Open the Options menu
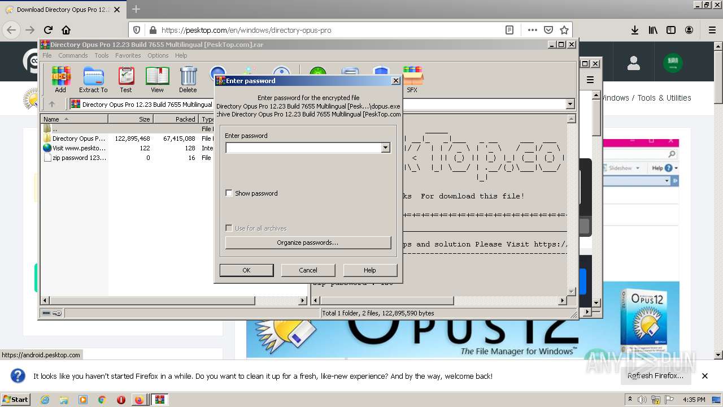Image resolution: width=723 pixels, height=407 pixels. (x=158, y=55)
